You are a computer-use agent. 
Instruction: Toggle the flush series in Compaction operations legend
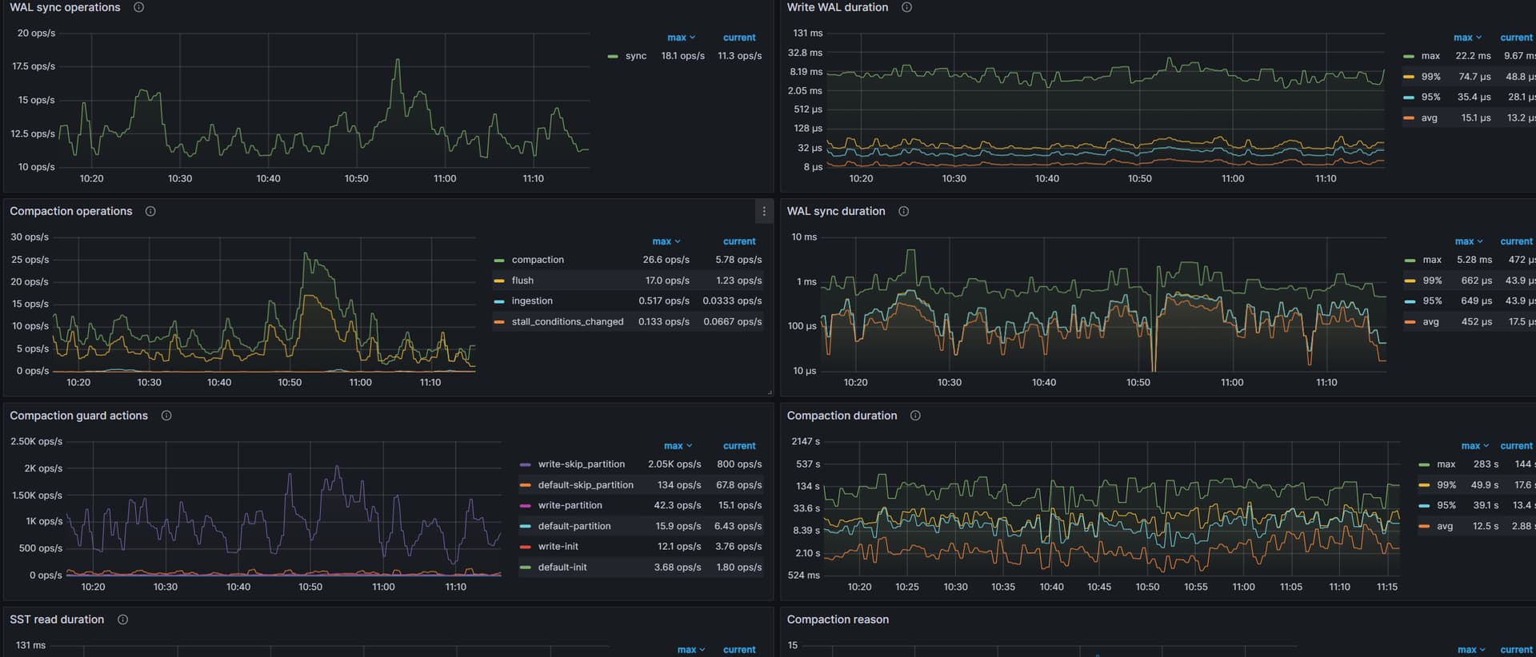[522, 281]
